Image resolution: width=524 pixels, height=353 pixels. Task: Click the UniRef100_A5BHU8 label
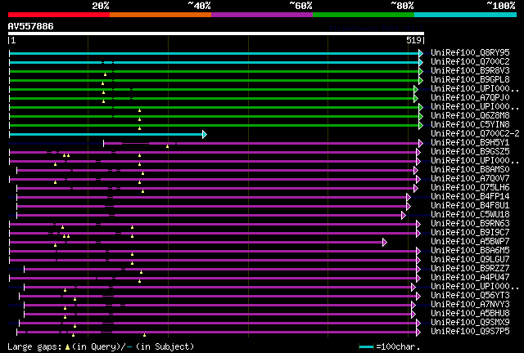pos(470,314)
